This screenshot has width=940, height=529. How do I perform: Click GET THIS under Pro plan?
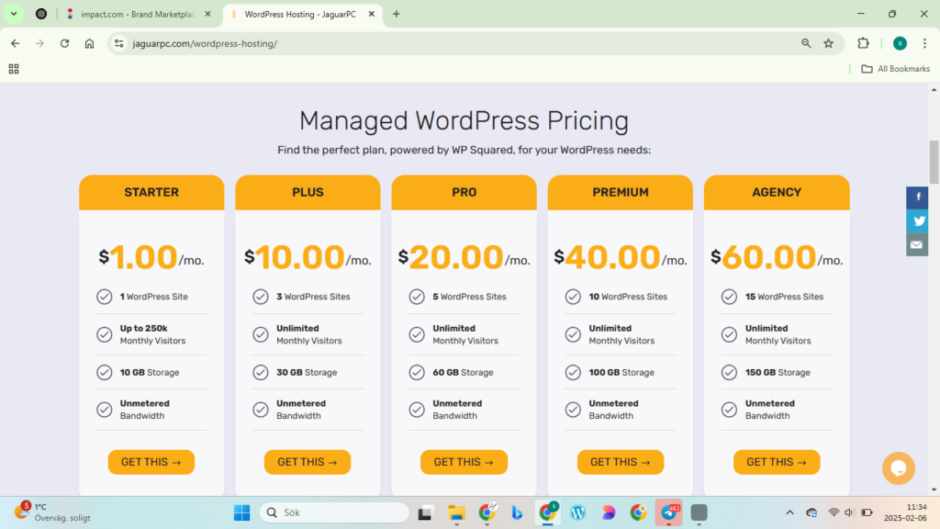coord(464,462)
